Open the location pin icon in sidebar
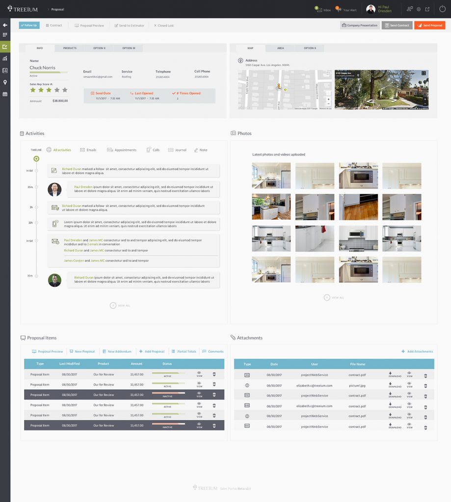The height and width of the screenshot is (502, 451). [x=5, y=82]
